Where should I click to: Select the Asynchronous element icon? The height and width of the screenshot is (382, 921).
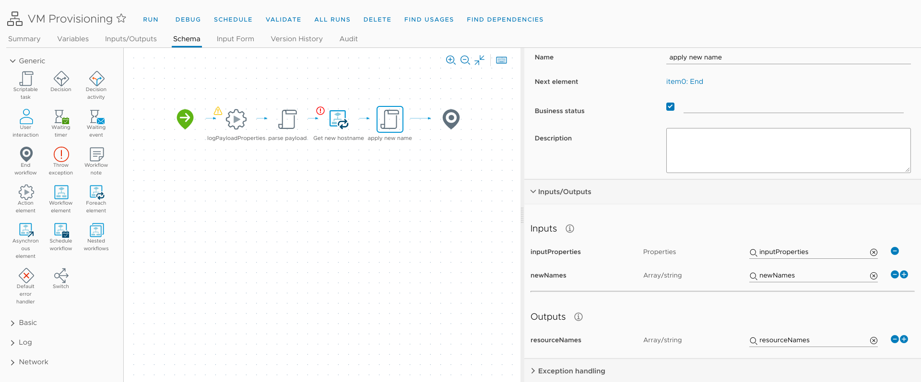[x=26, y=230]
